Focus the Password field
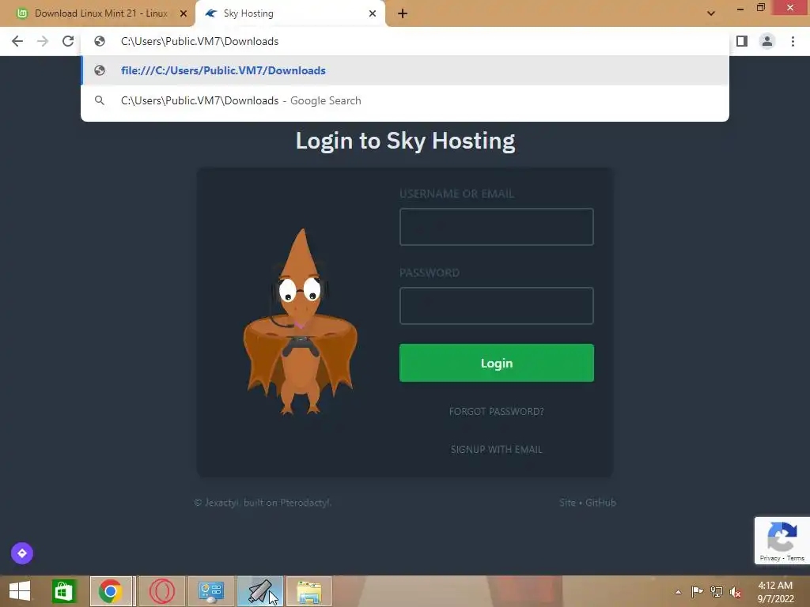Screen dimensions: 810x607 click(497, 306)
